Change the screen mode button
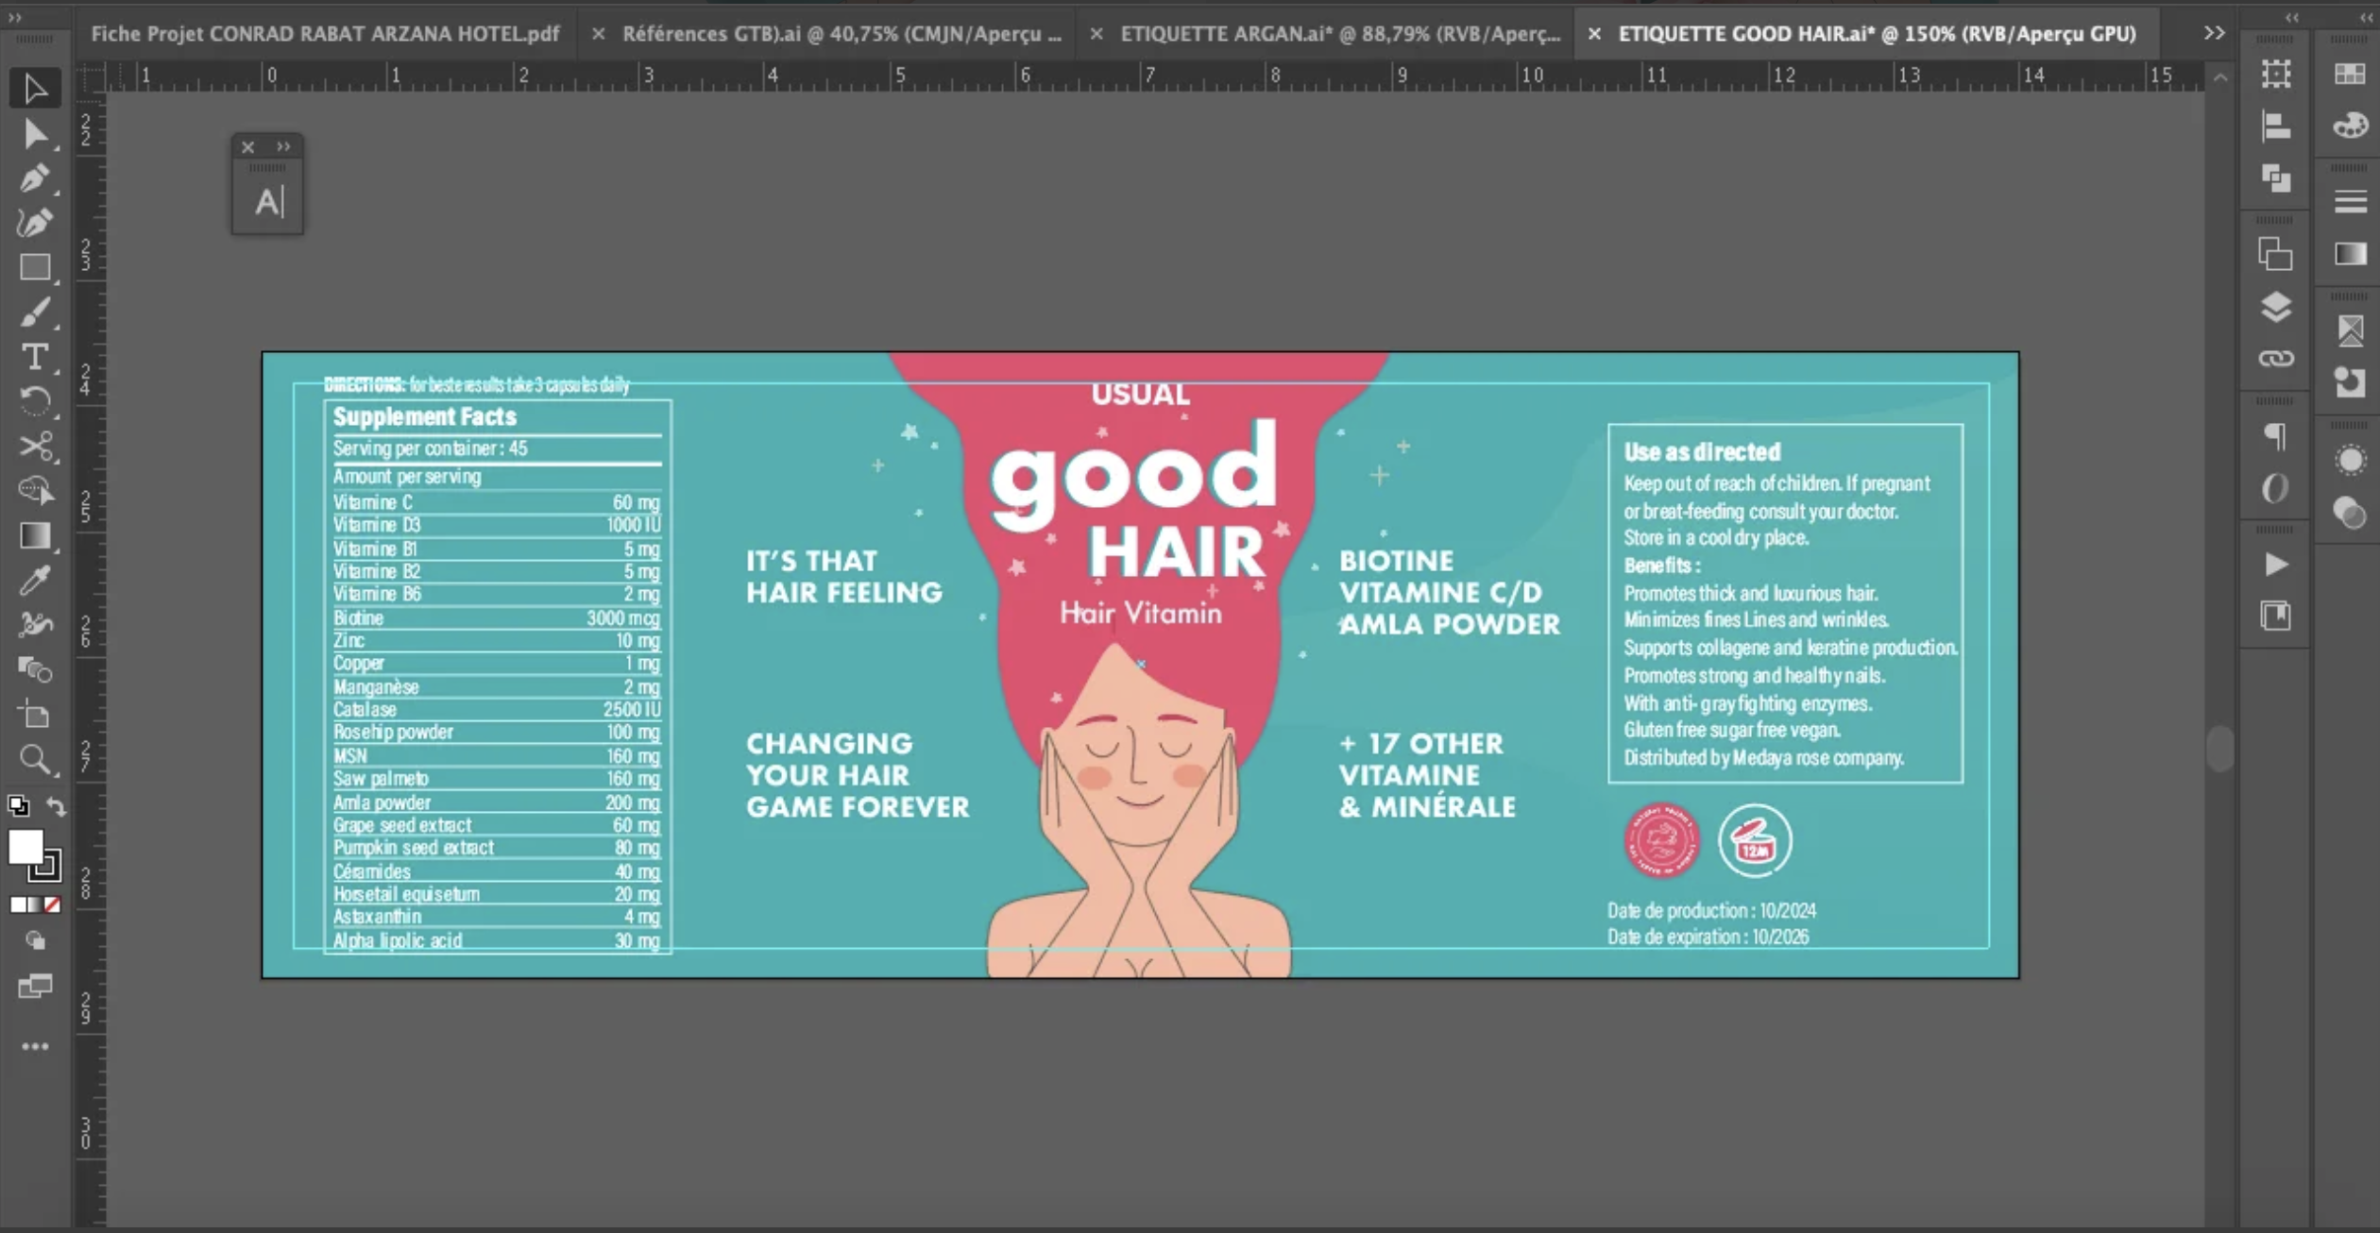Screen dimensions: 2380x1233 [x=35, y=987]
